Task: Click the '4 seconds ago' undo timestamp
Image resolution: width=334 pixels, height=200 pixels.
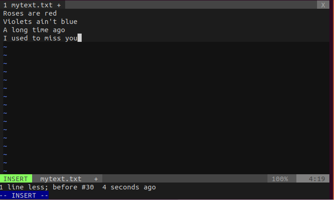Action: pyautogui.click(x=129, y=187)
